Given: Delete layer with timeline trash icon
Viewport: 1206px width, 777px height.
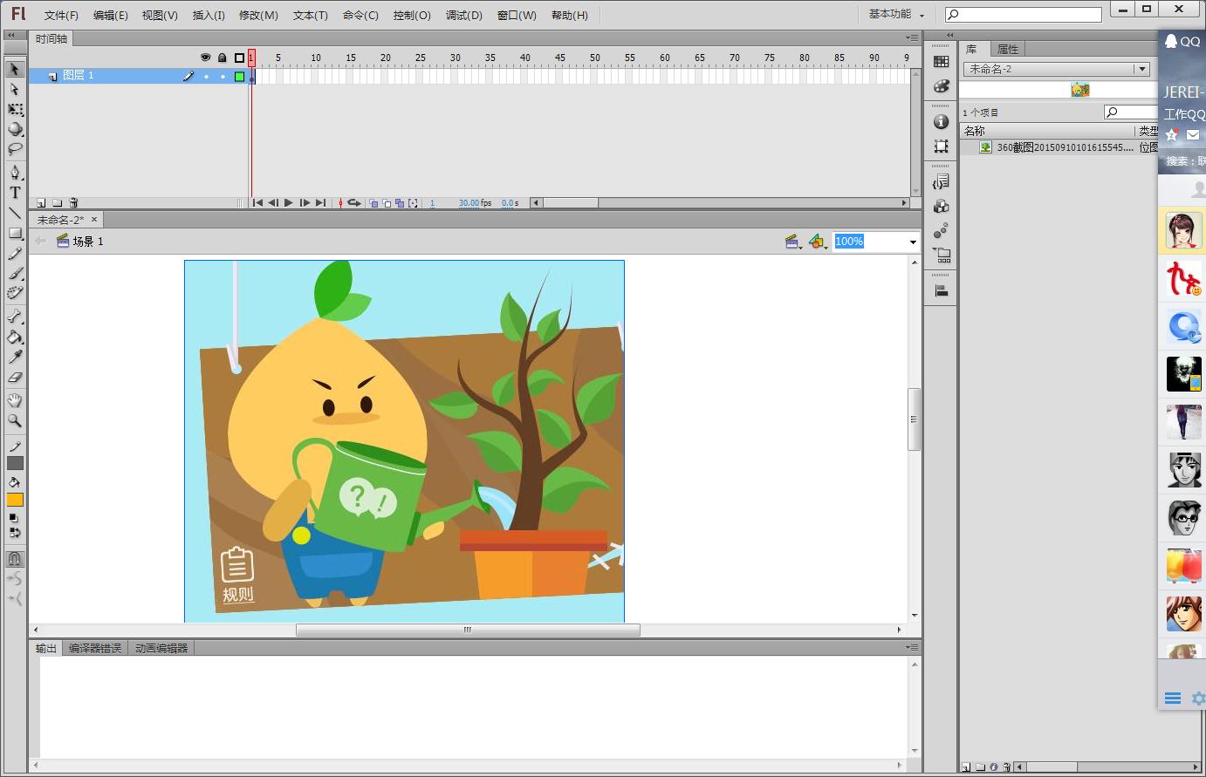Looking at the screenshot, I should (x=73, y=203).
